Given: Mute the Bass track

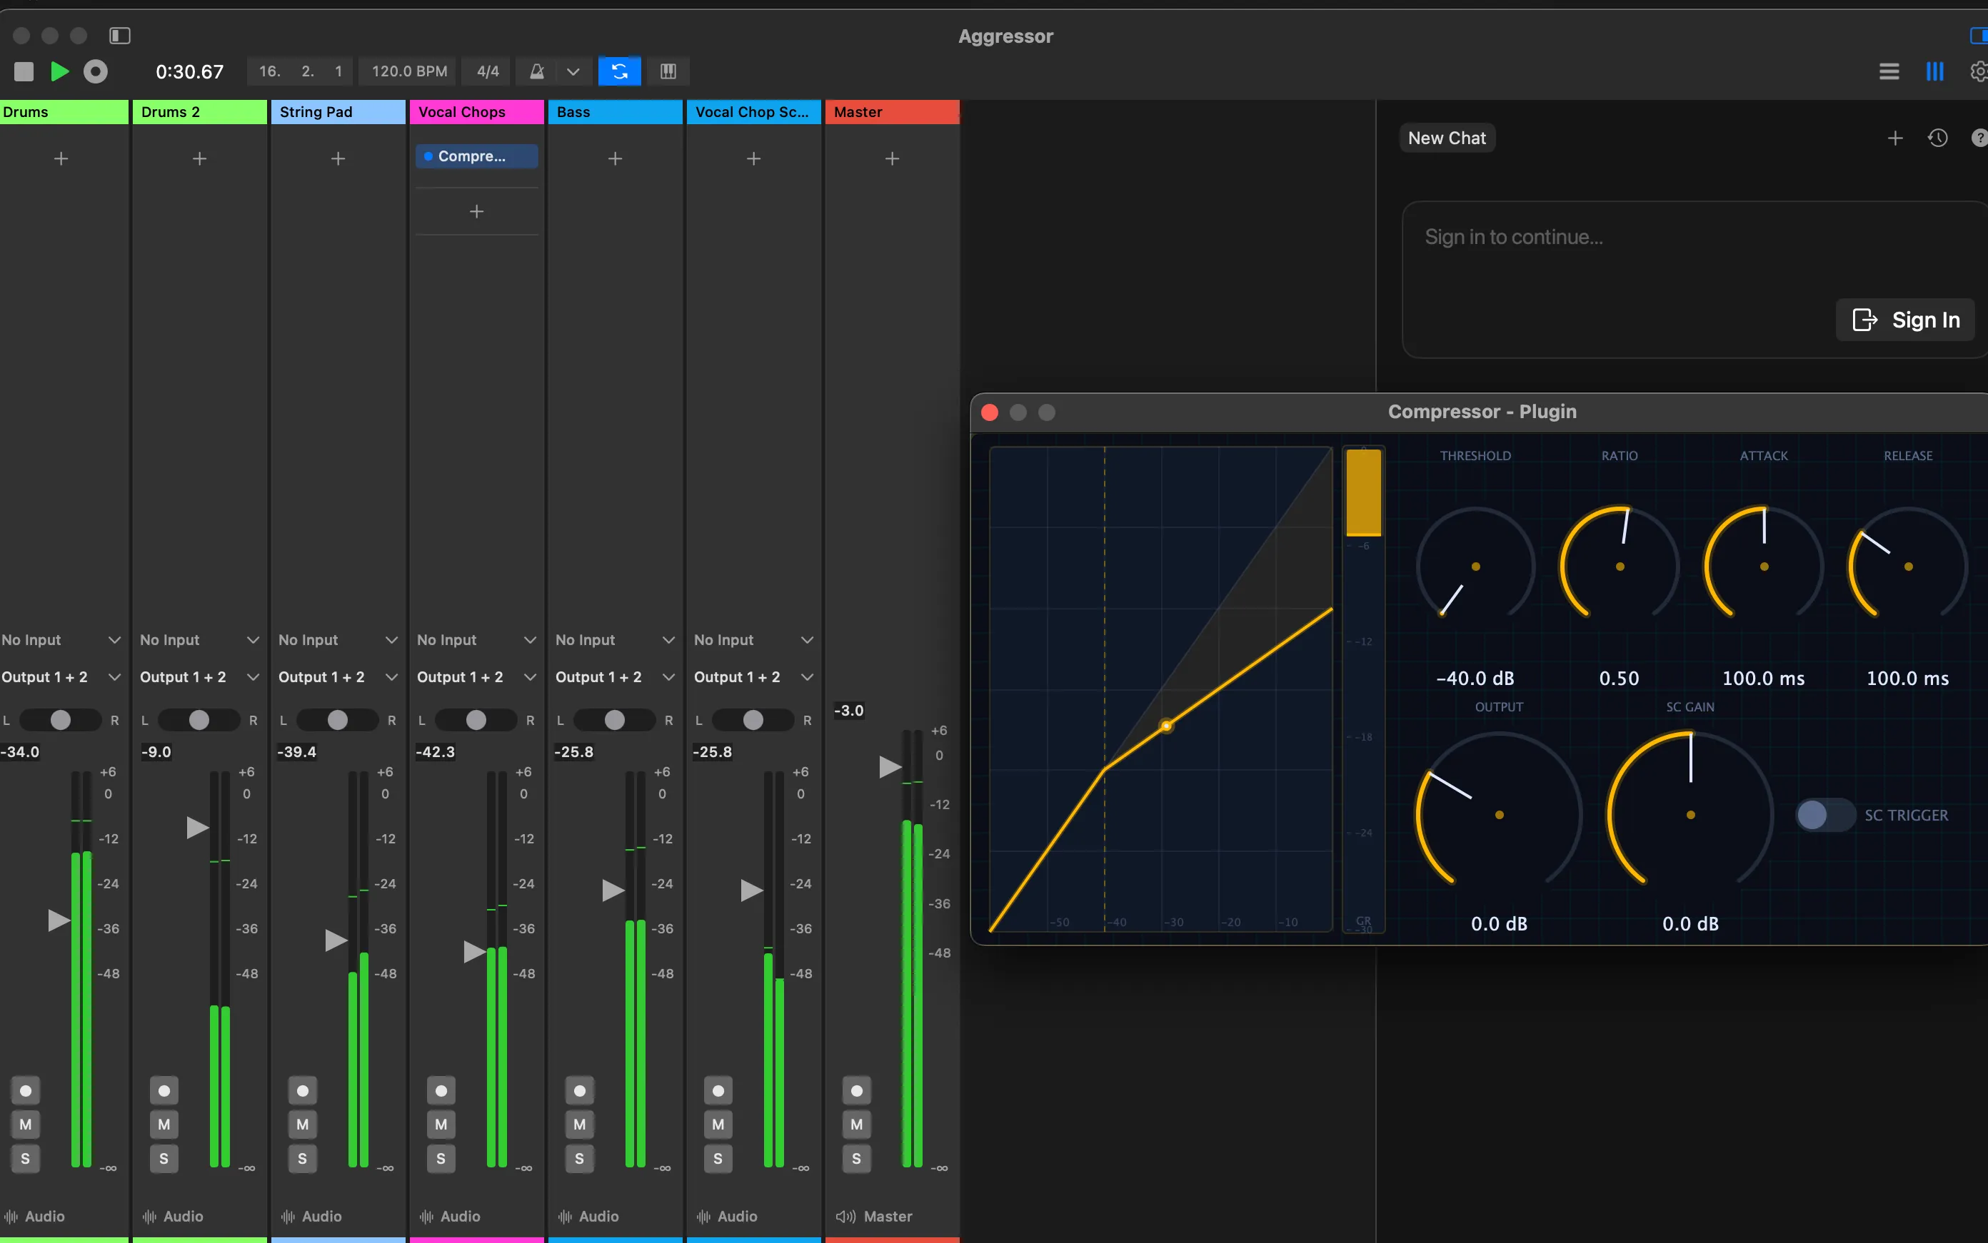Looking at the screenshot, I should point(579,1124).
